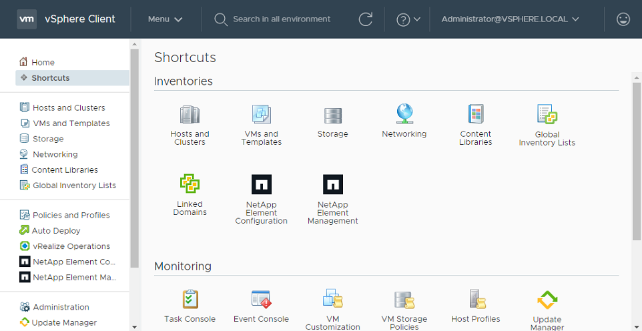Image resolution: width=642 pixels, height=331 pixels.
Task: Click the refresh icon in top bar
Action: [x=365, y=19]
